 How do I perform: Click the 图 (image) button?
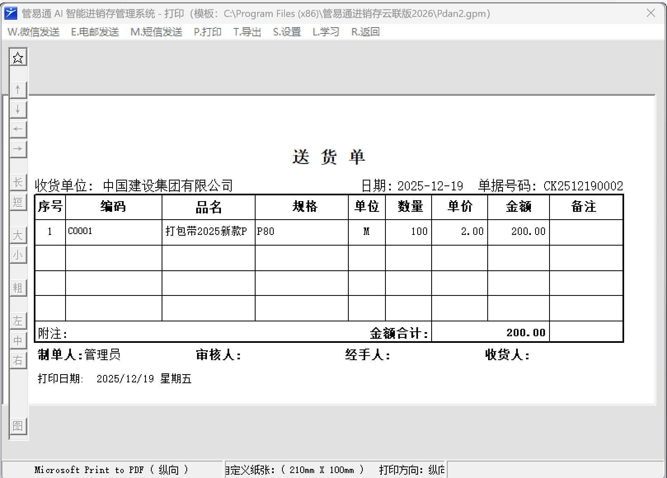(18, 426)
